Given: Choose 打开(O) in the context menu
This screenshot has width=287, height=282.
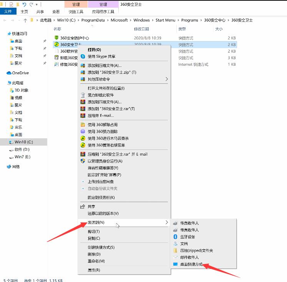Looking at the screenshot, I should coord(94,50).
